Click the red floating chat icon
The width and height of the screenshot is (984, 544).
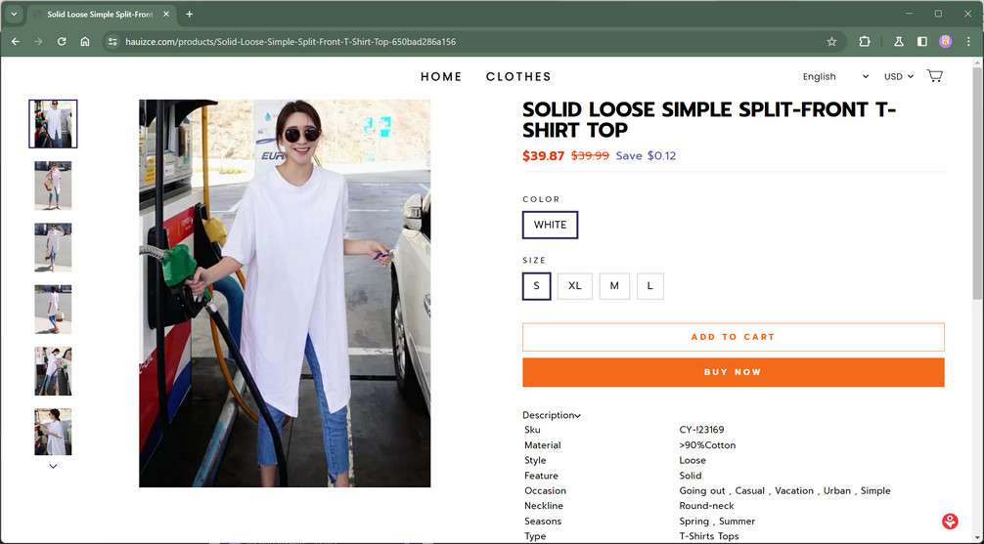click(x=950, y=522)
